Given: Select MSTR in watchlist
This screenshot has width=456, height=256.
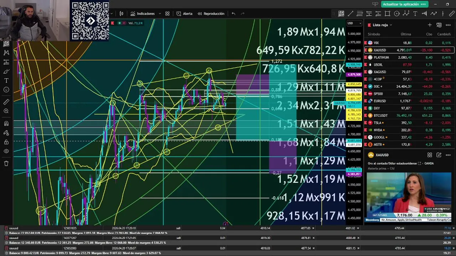Looking at the screenshot, I should click(409, 145).
